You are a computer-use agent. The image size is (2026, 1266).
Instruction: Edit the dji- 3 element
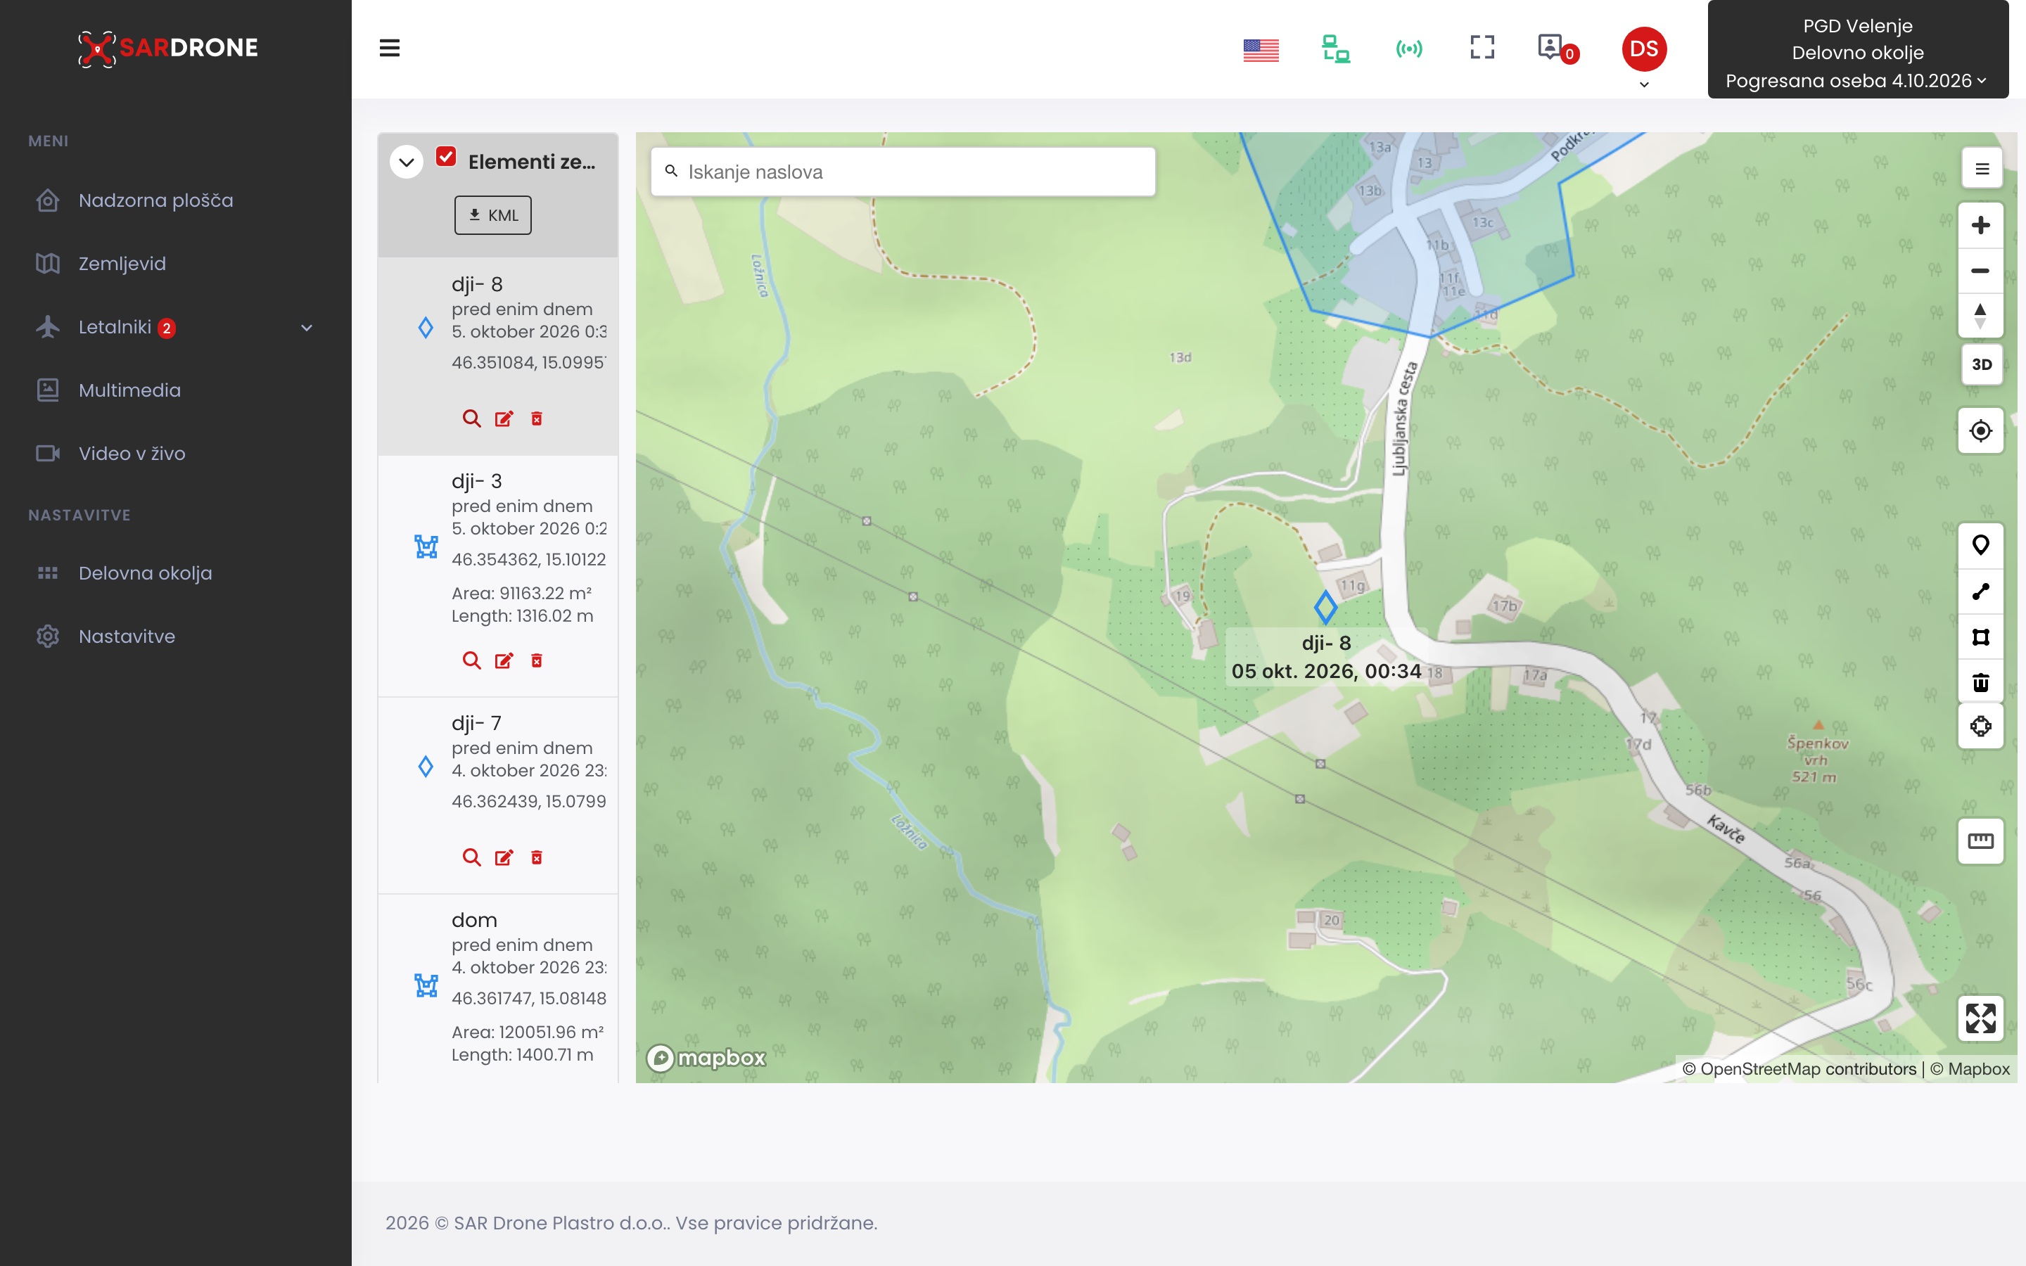point(504,660)
